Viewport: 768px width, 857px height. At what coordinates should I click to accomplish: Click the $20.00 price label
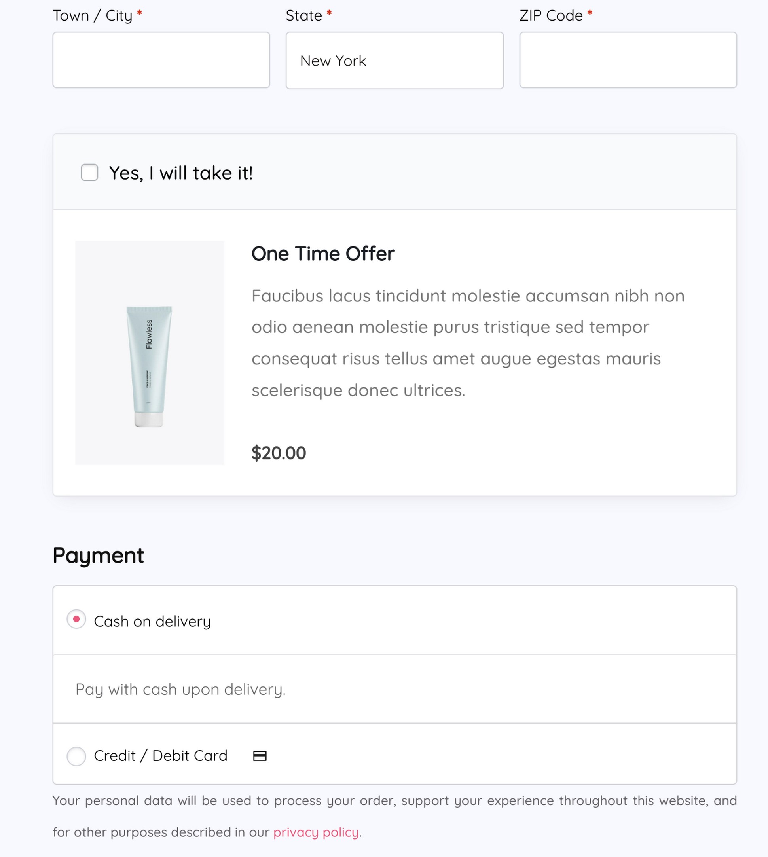pyautogui.click(x=279, y=453)
